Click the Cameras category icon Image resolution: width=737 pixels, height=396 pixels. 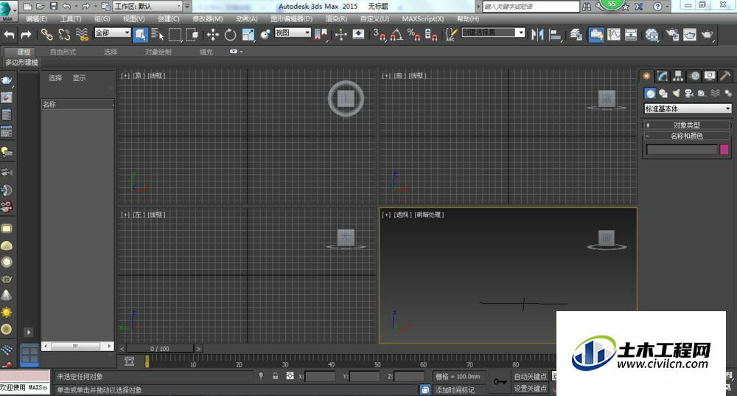(x=689, y=93)
